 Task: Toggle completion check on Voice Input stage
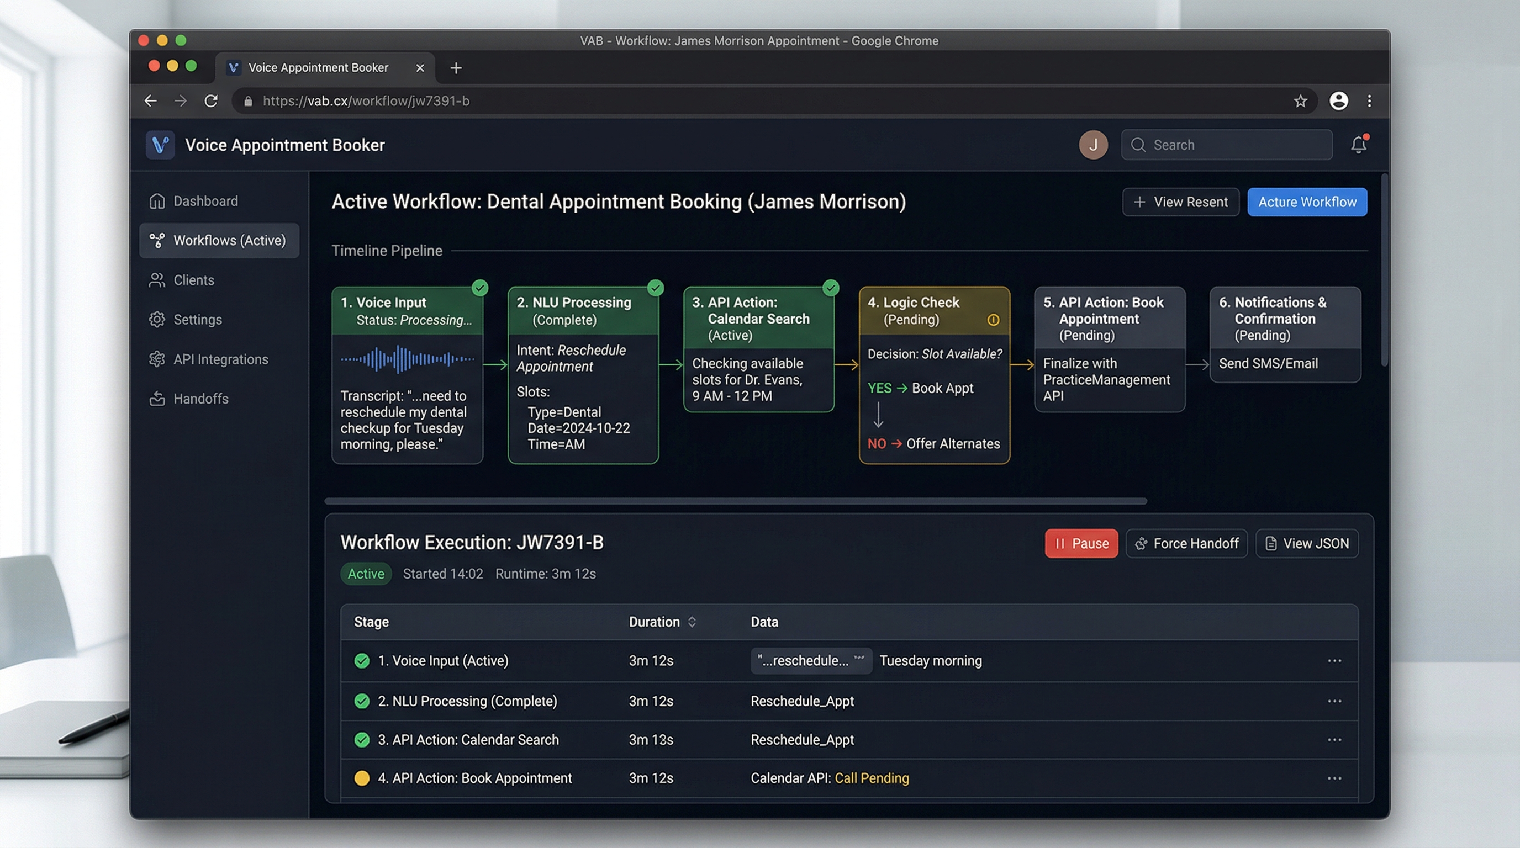pyautogui.click(x=480, y=288)
